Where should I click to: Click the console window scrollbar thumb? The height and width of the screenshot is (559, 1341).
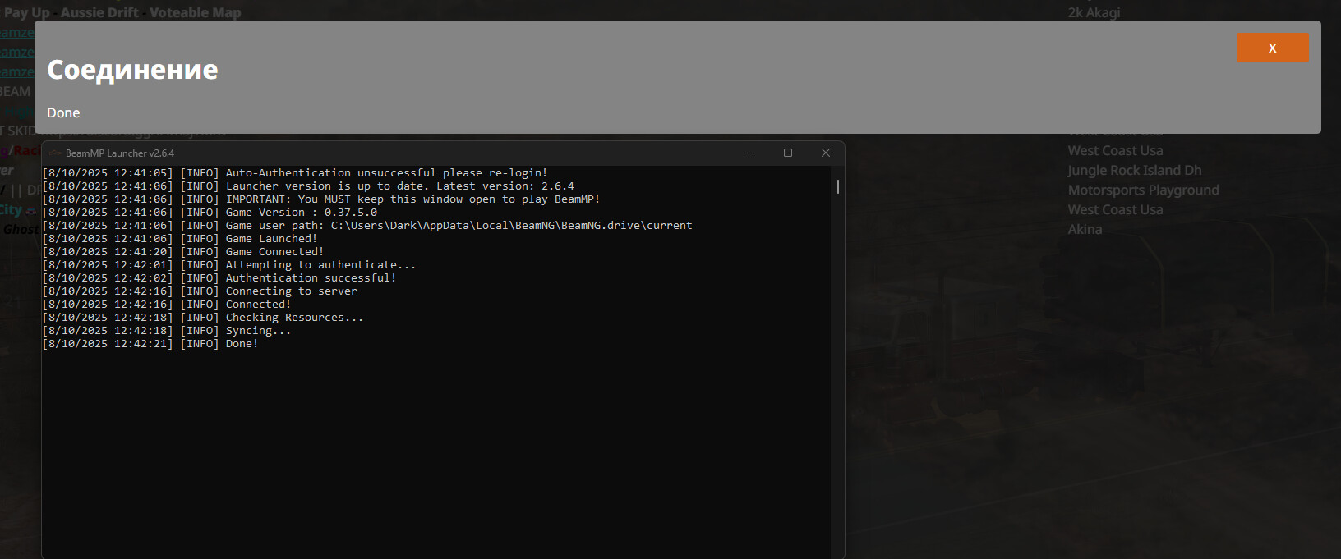(837, 186)
